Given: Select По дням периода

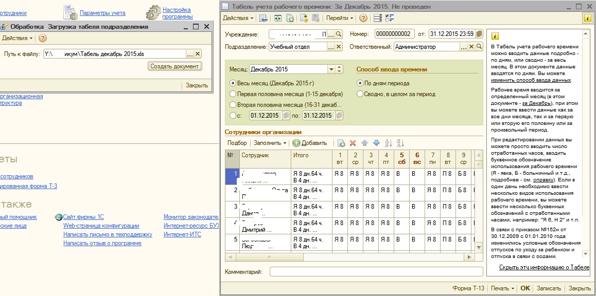Looking at the screenshot, I should click(x=360, y=83).
